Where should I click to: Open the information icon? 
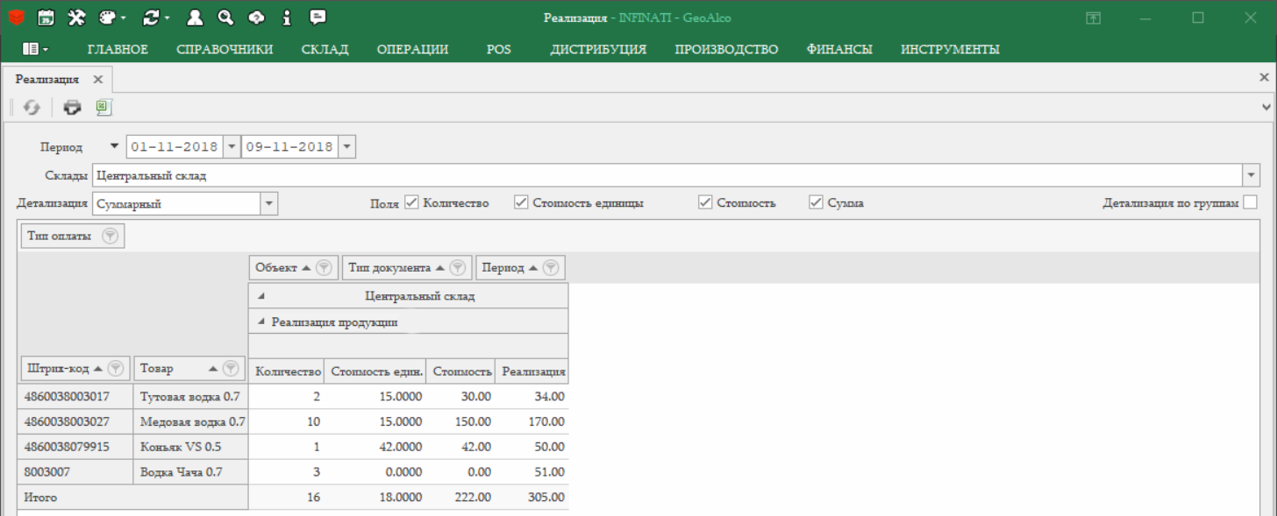[287, 18]
